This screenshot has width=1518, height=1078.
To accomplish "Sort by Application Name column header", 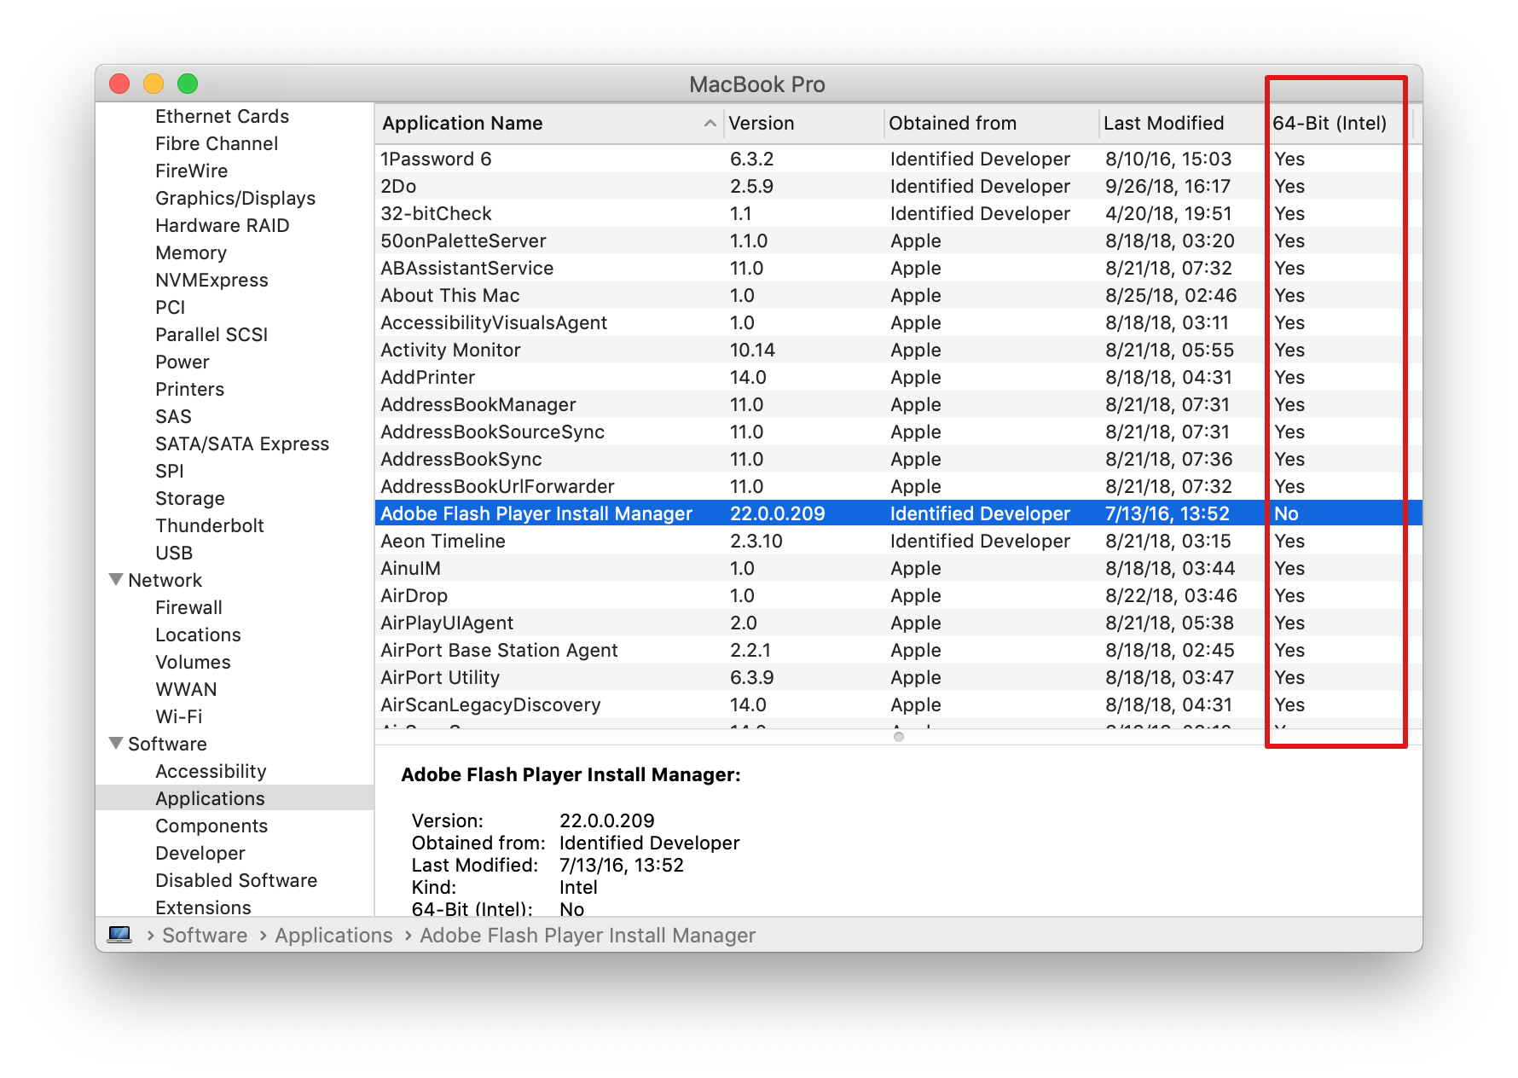I will click(x=549, y=124).
